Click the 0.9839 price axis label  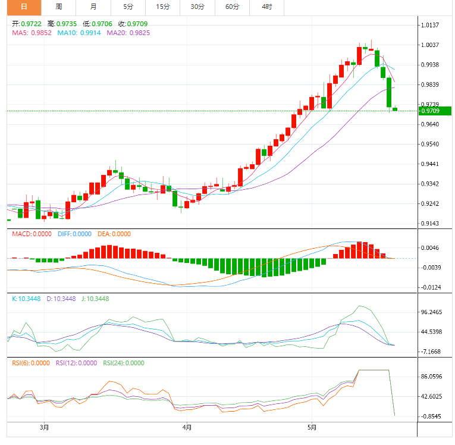coord(430,84)
